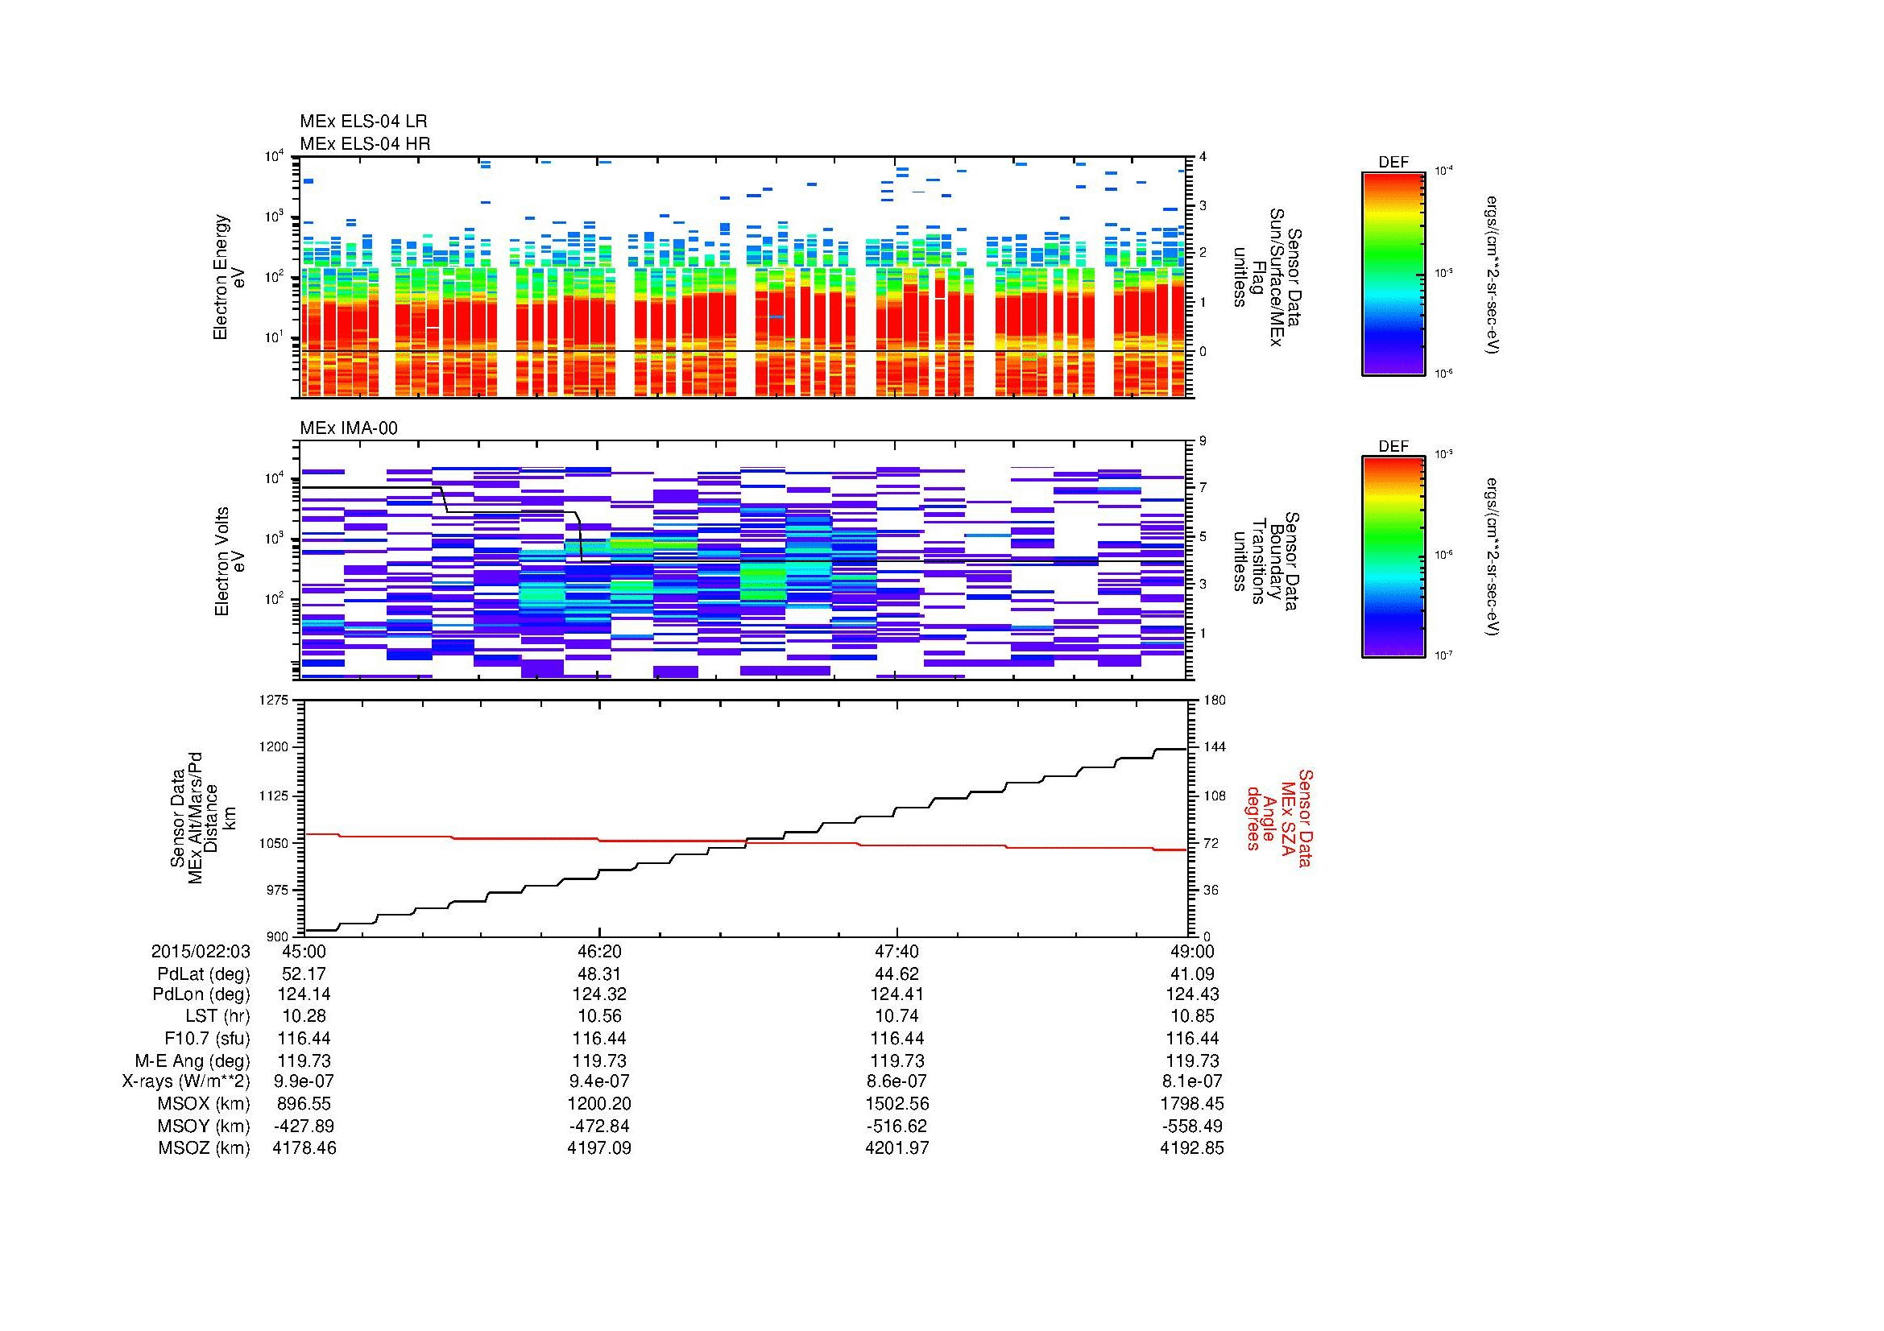Click the 'Electron Energy eV' axis label
Viewport: 1884px width, 1331px height.
point(229,277)
